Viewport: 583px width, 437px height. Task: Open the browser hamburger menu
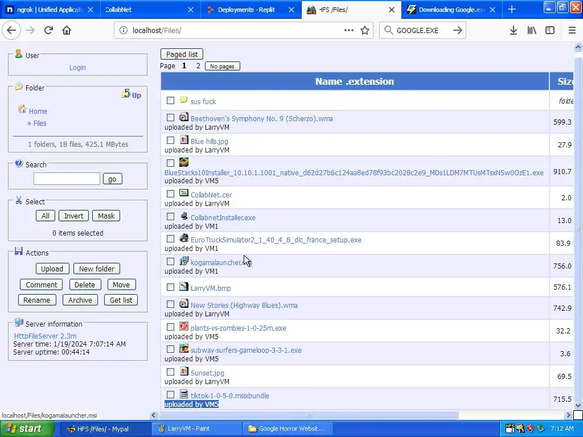(572, 31)
